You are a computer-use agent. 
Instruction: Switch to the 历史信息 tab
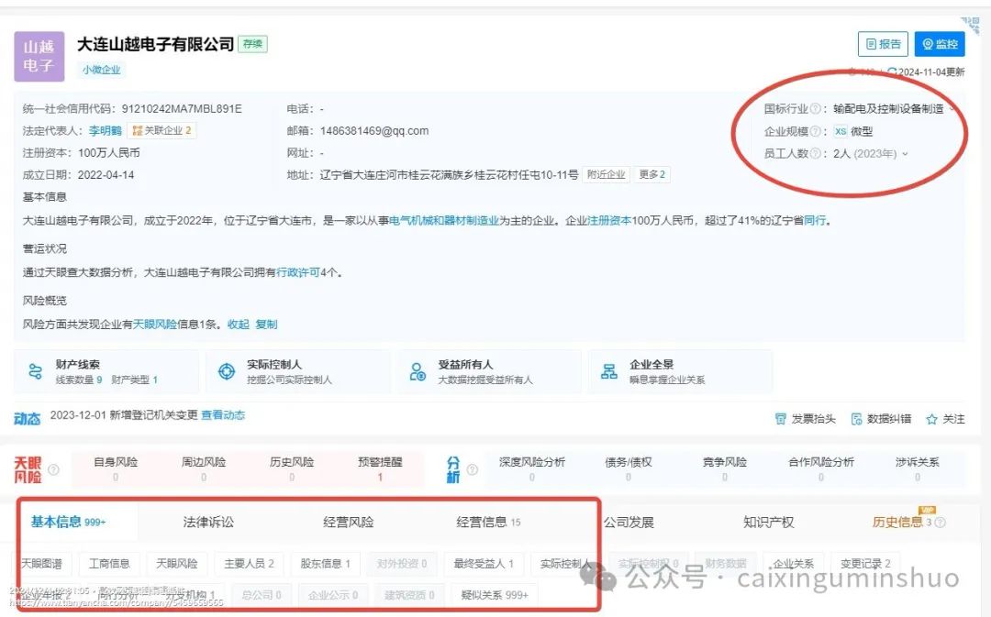[x=902, y=523]
